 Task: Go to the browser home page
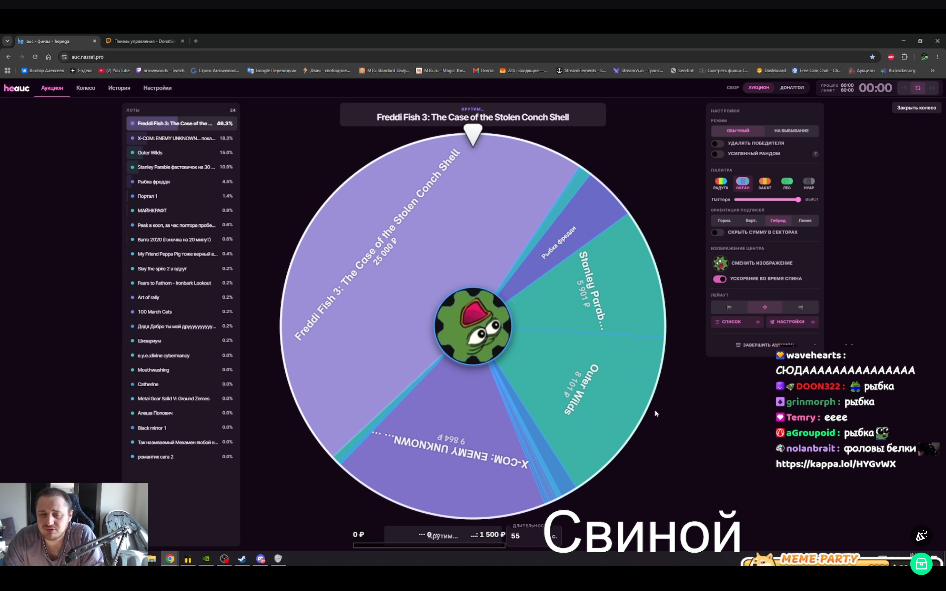49,57
